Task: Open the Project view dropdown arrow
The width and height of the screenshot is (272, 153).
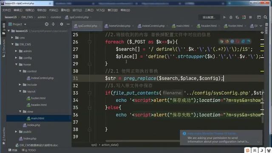Action: click(x=25, y=24)
